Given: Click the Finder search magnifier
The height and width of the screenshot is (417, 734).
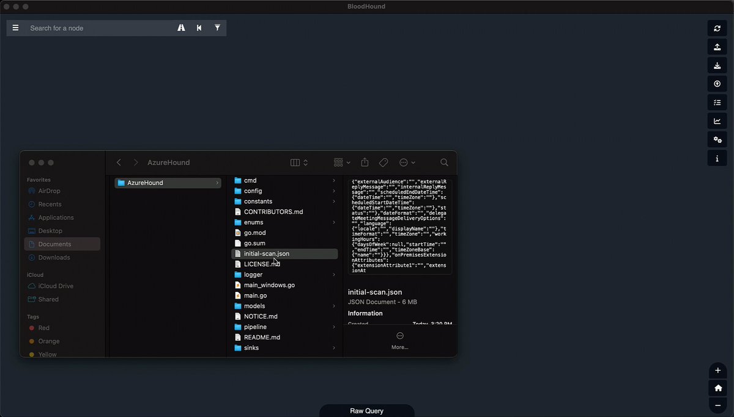Looking at the screenshot, I should pos(445,162).
